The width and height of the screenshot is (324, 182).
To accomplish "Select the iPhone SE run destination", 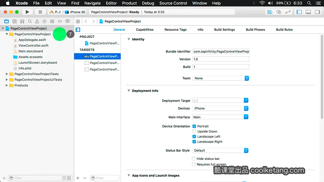I will click(x=75, y=12).
